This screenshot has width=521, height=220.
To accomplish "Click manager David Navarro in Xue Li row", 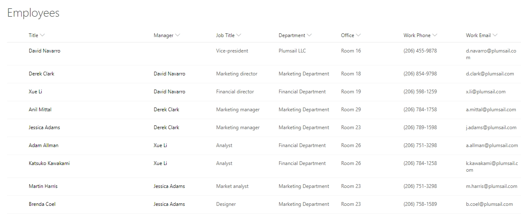I will [x=170, y=92].
